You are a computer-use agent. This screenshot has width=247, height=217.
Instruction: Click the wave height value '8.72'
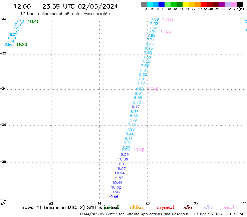point(128,143)
